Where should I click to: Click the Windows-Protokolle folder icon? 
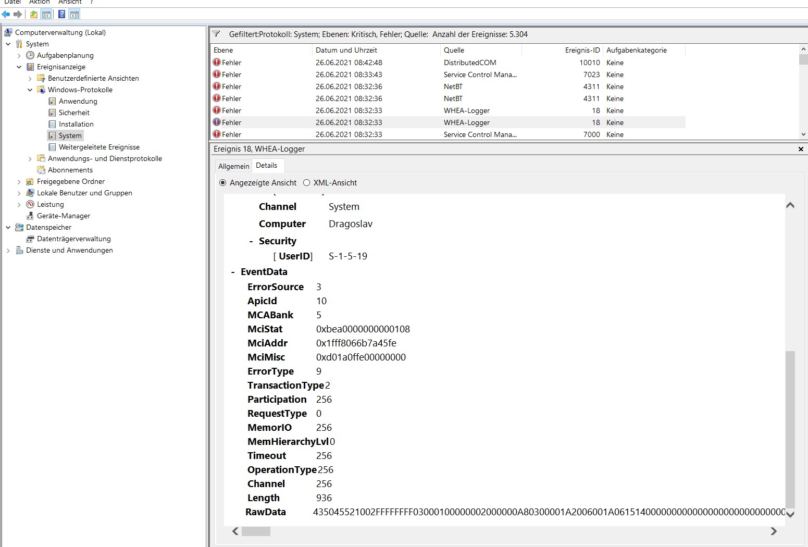click(41, 90)
